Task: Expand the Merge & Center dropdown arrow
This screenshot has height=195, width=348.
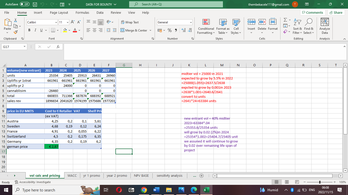Action: coord(150,30)
